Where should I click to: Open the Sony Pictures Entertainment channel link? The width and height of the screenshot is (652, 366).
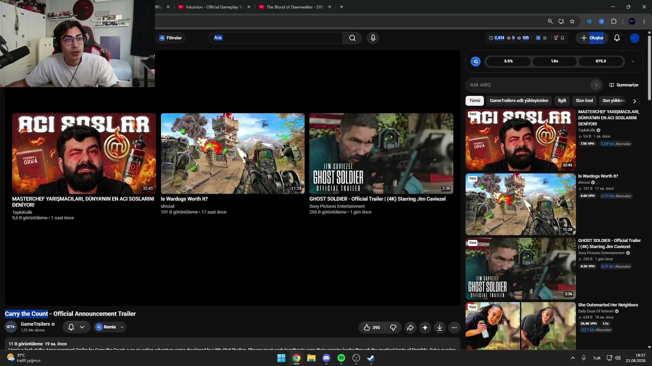click(x=337, y=206)
